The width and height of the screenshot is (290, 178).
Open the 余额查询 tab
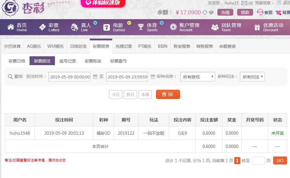[x=227, y=46]
